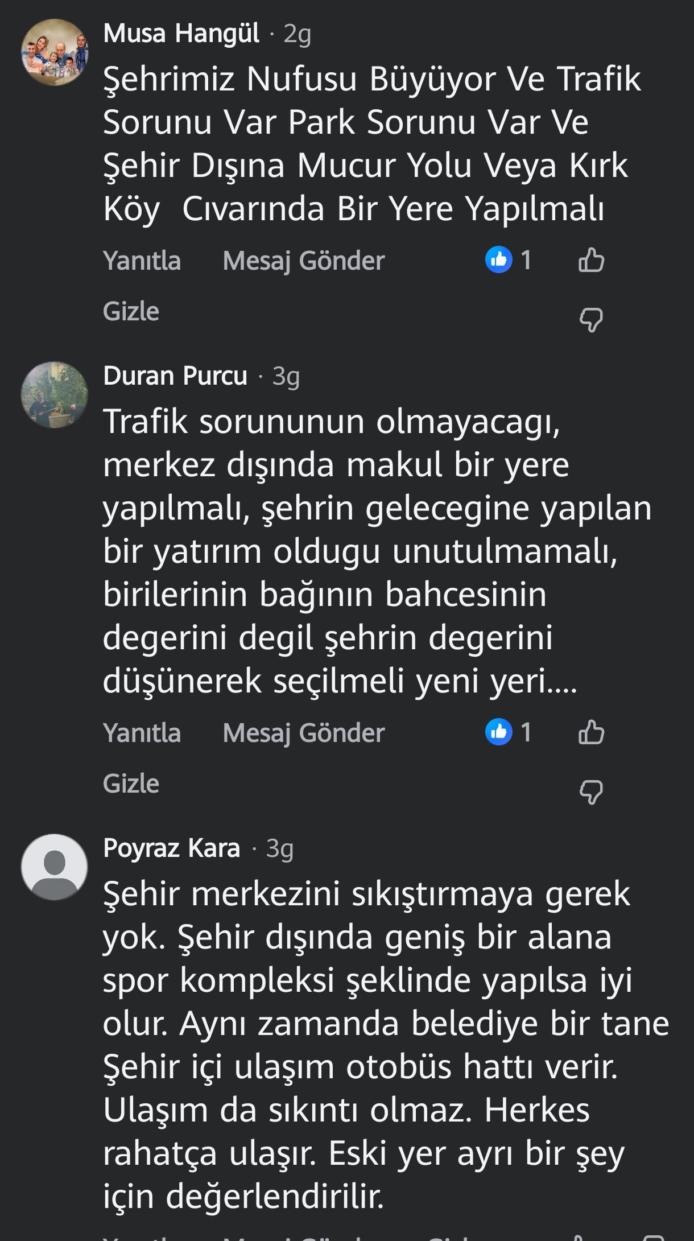Like Musa Hangül's comment with thumbs up

[591, 260]
